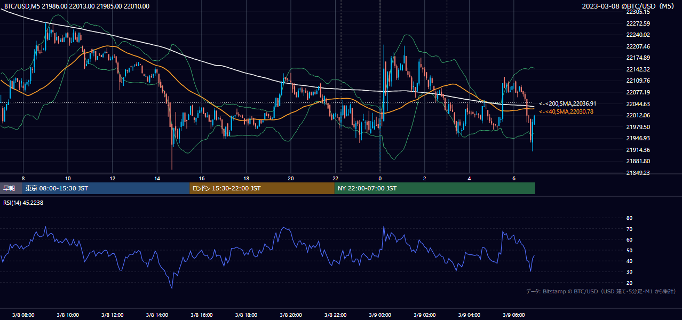Click the 3/9 00:00 date axis label
682x320 pixels.
(x=380, y=315)
